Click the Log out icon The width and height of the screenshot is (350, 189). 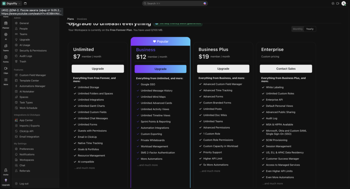point(16,184)
